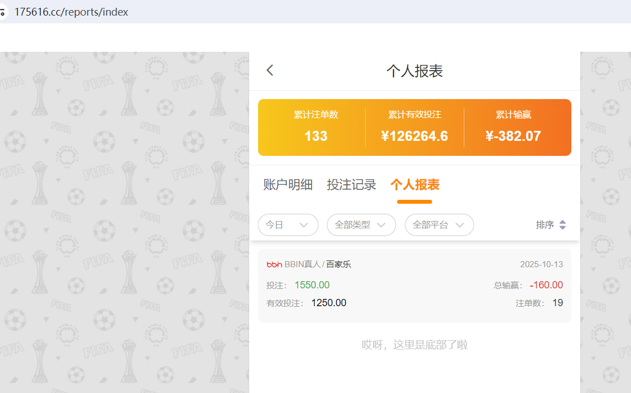Click the 累计注单数 133 summary stat
631x393 pixels.
tap(315, 135)
